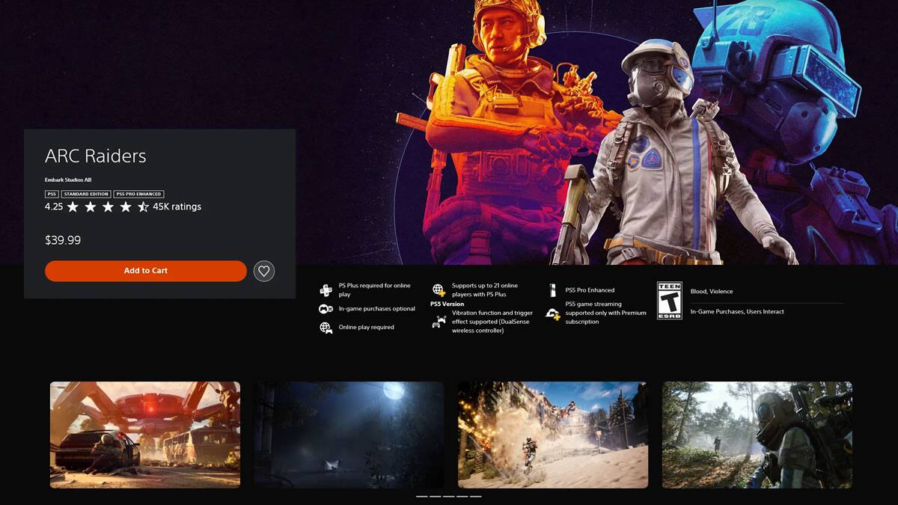Click the STANDARD EDITION tag
Viewport: 898px width, 505px height.
(86, 194)
